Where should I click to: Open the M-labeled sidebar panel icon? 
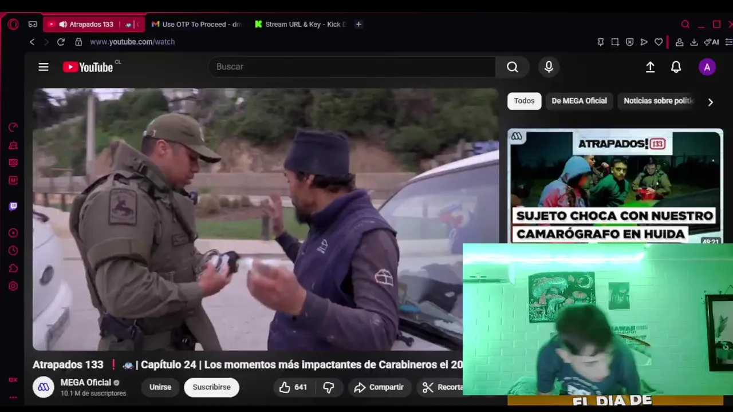pos(13,180)
